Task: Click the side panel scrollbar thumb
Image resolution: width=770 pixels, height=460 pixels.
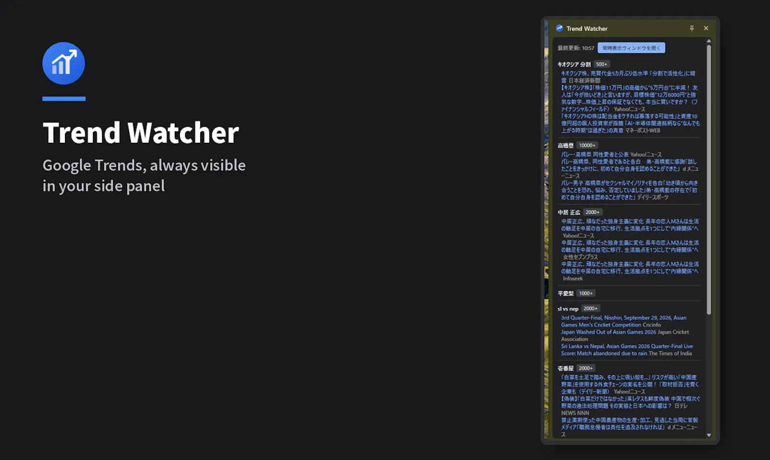Action: tap(709, 180)
